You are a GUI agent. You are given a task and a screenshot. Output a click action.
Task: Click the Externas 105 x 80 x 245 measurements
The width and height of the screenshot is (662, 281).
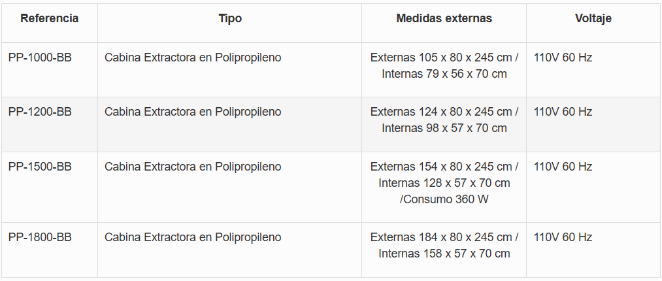[x=444, y=58]
